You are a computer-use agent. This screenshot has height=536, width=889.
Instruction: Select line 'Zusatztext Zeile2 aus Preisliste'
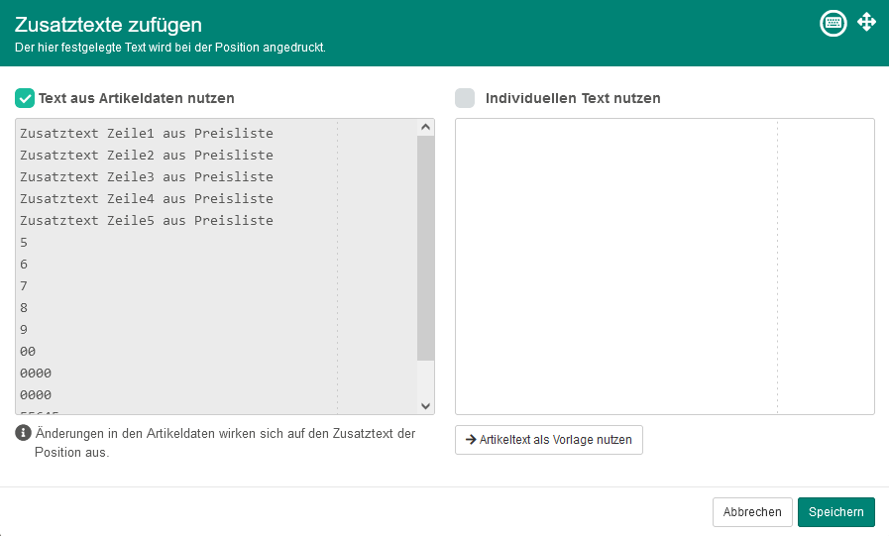tap(147, 156)
